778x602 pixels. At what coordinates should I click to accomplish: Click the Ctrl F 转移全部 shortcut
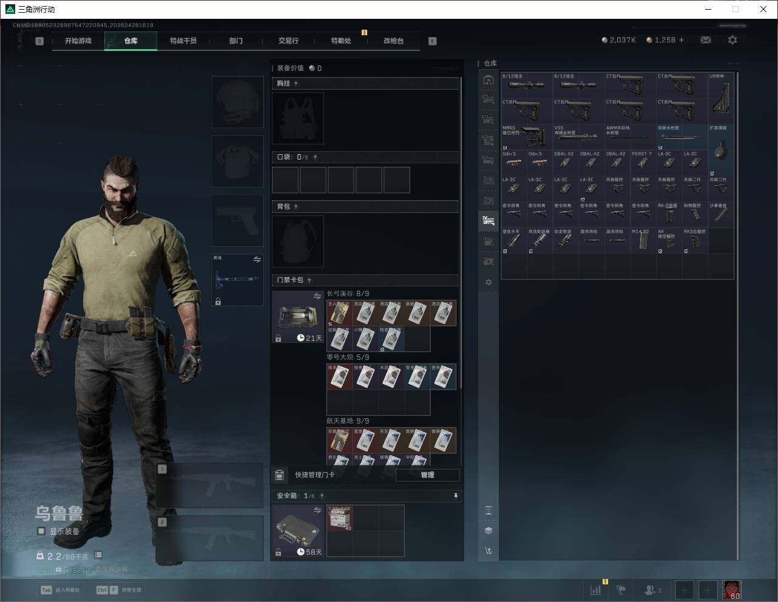(118, 589)
